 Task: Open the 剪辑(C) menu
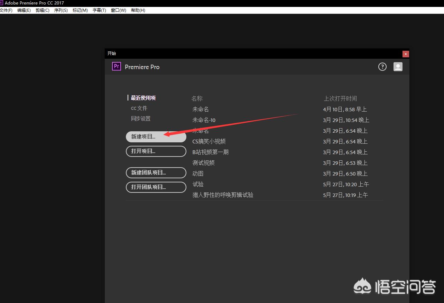[43, 10]
